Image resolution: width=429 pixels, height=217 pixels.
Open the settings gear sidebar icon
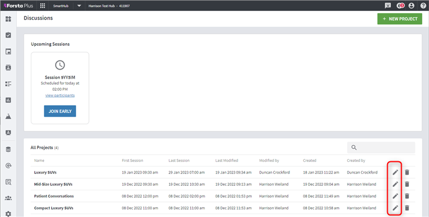pyautogui.click(x=9, y=214)
